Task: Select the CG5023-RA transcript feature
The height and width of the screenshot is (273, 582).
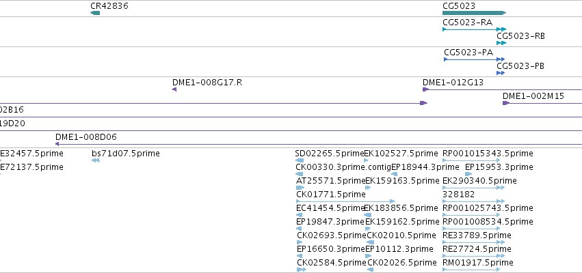Action: coord(475,29)
